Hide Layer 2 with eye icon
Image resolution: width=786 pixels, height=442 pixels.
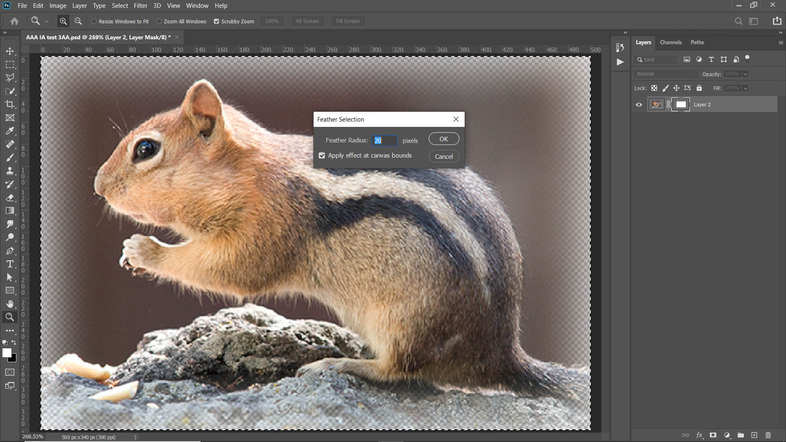pyautogui.click(x=639, y=105)
